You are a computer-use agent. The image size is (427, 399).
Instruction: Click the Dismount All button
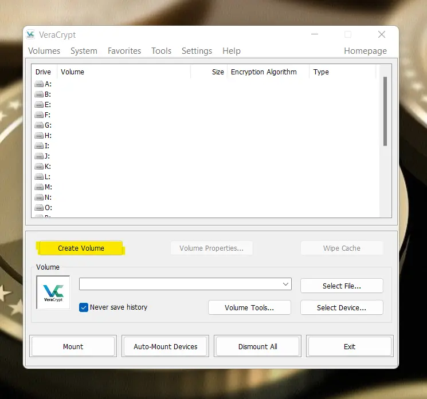pos(257,346)
